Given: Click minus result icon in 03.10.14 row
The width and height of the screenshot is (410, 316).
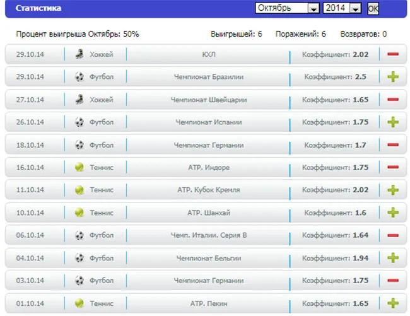Looking at the screenshot, I should pyautogui.click(x=393, y=281).
